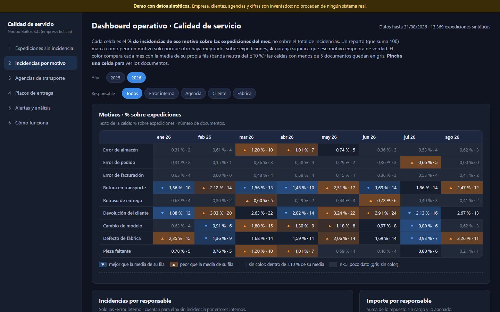Open Rotura en transporte ene 26 cell '1,56 % · 10'
Viewport: 500px width, 312px height.
pyautogui.click(x=174, y=188)
